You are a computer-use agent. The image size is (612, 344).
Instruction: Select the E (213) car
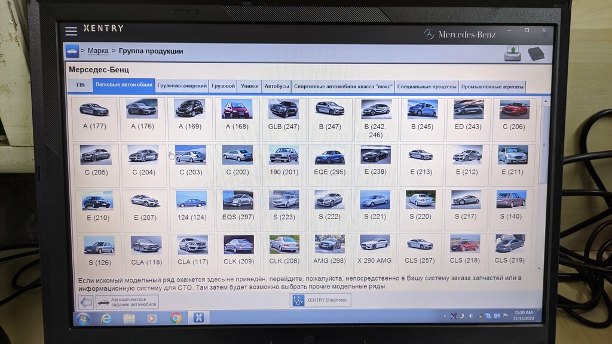tap(421, 165)
